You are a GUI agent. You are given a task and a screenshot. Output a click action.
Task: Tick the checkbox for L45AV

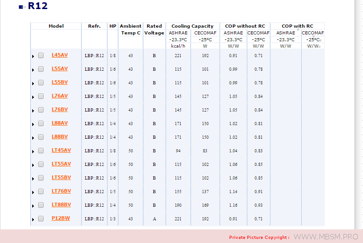click(x=41, y=55)
